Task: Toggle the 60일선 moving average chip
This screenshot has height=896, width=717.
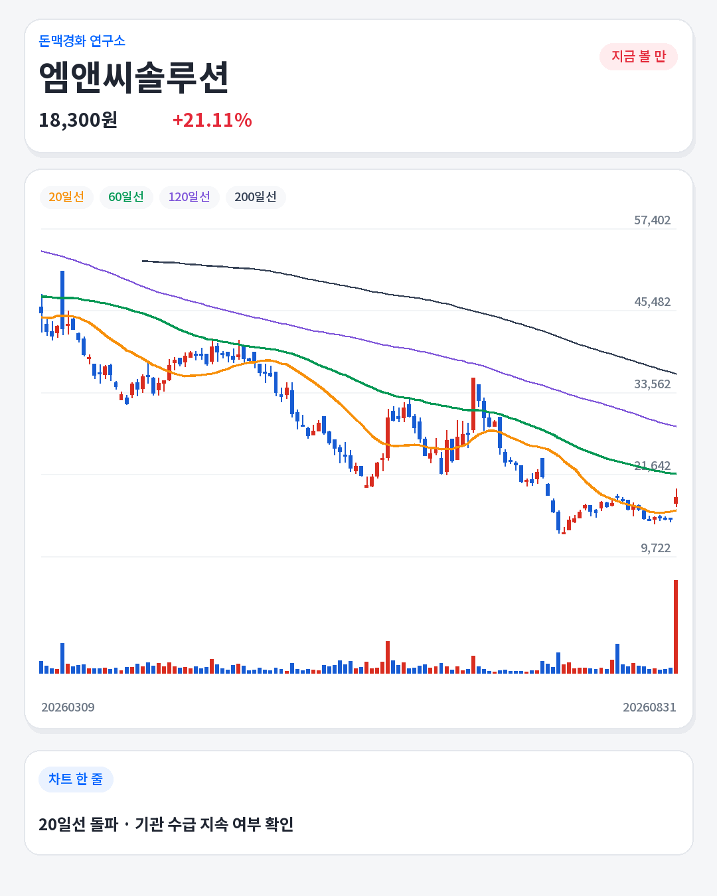Action: point(126,197)
